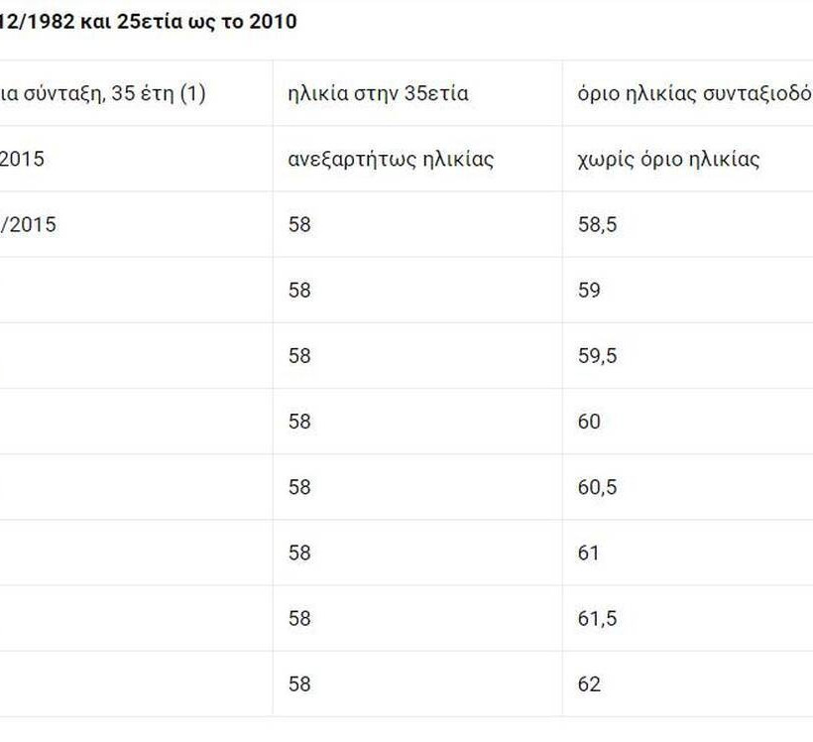813x742 pixels.
Task: Select the cell with value 59,5
Action: click(x=597, y=355)
